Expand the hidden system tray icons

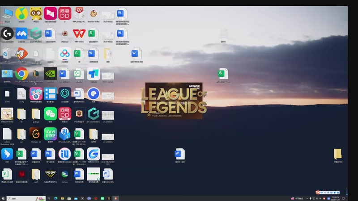(307, 198)
